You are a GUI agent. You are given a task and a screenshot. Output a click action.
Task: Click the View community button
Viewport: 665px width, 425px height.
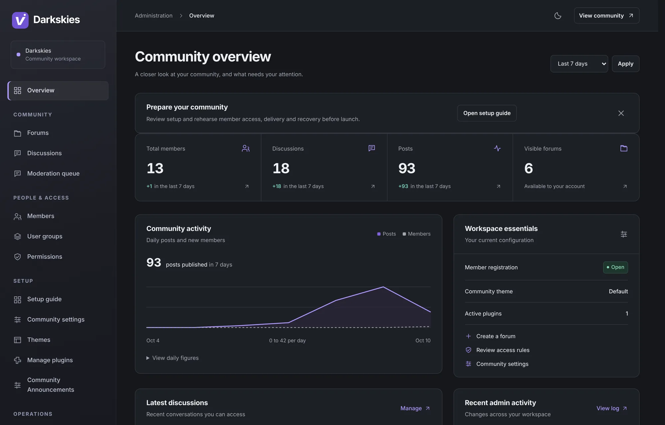click(606, 16)
